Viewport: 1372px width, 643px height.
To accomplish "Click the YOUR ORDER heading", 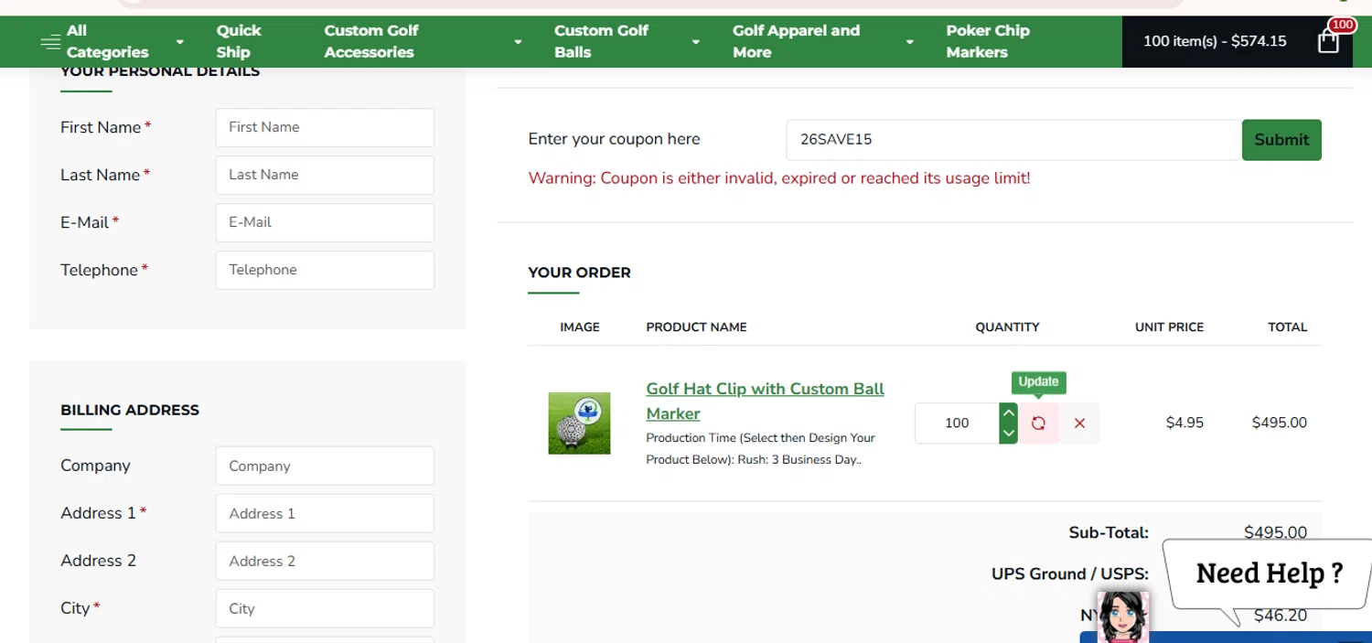I will [579, 273].
